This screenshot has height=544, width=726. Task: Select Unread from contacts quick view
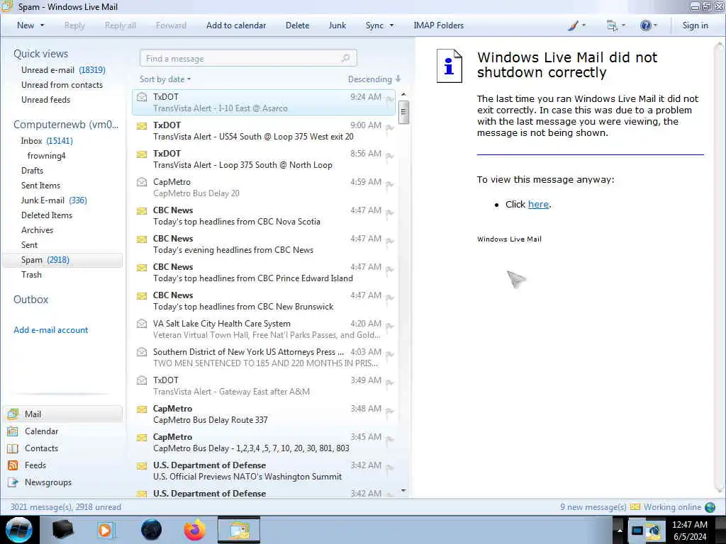point(62,85)
